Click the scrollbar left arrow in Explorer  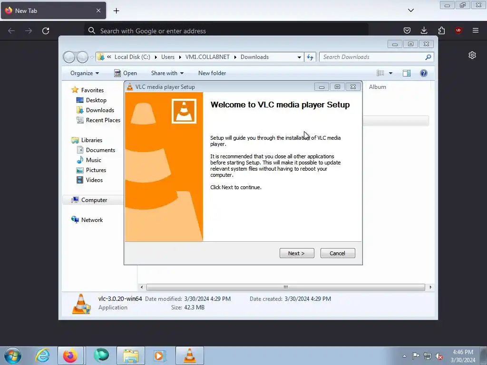click(x=142, y=287)
